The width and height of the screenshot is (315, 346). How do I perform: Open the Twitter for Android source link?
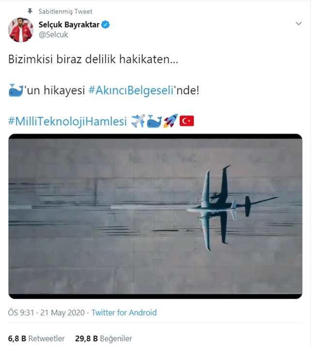coord(124,313)
